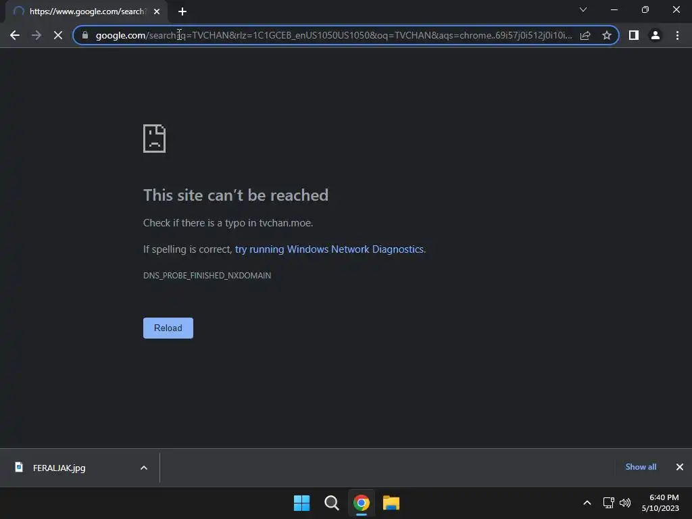
Task: Open the Windows Start menu
Action: click(x=302, y=503)
